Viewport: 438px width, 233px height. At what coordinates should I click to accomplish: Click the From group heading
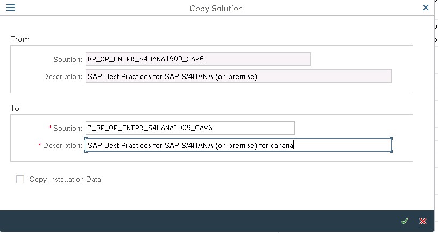pyautogui.click(x=20, y=39)
